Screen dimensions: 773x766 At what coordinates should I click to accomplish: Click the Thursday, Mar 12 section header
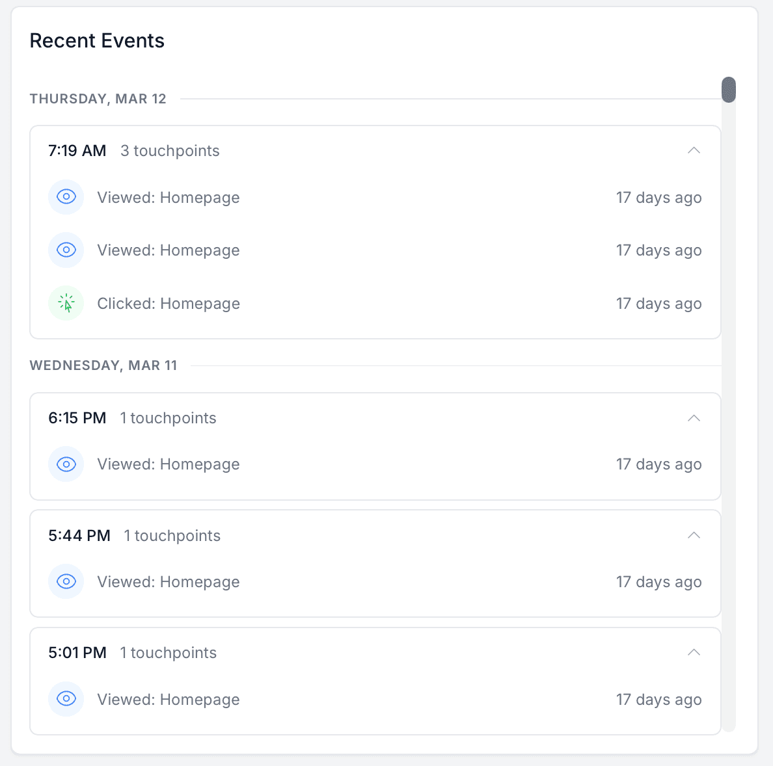point(98,98)
